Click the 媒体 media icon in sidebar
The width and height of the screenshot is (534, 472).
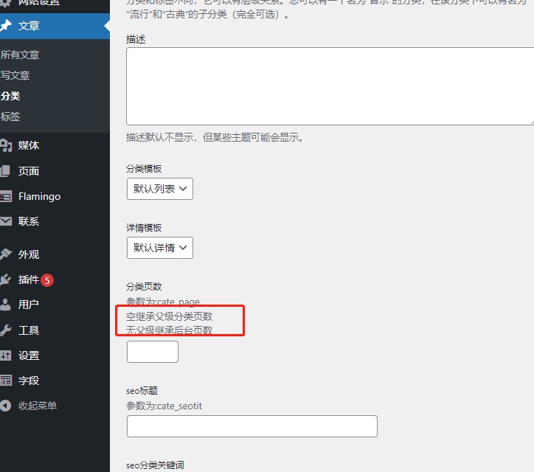[x=6, y=145]
